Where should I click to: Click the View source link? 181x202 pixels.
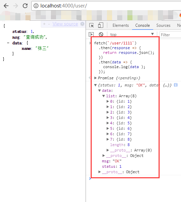65,24
